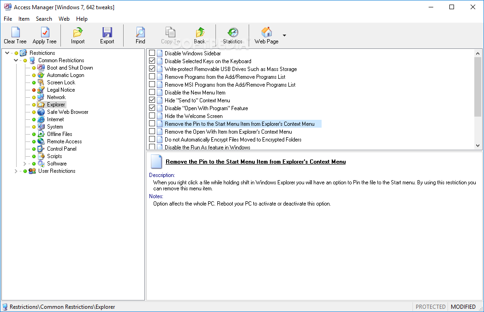Image resolution: width=484 pixels, height=312 pixels.
Task: Open the Web menu
Action: pyautogui.click(x=64, y=19)
